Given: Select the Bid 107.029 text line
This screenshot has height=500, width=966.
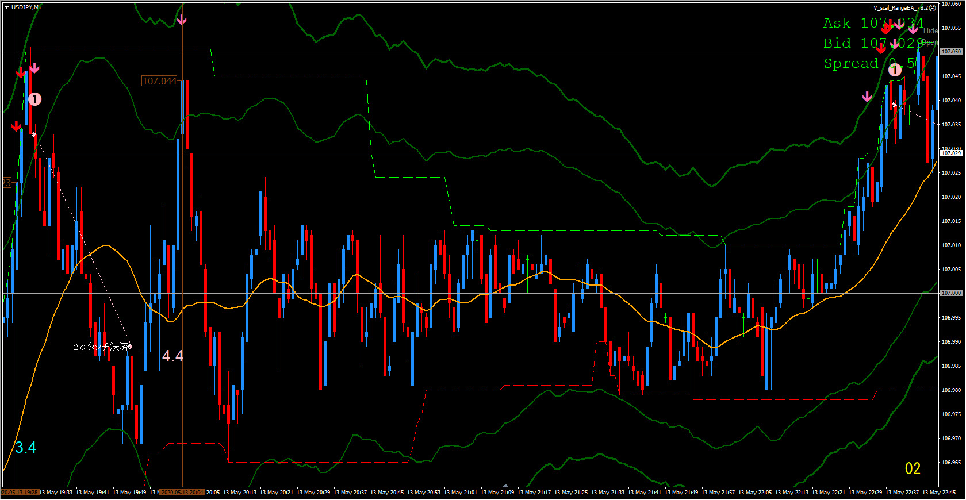Looking at the screenshot, I should click(x=873, y=44).
